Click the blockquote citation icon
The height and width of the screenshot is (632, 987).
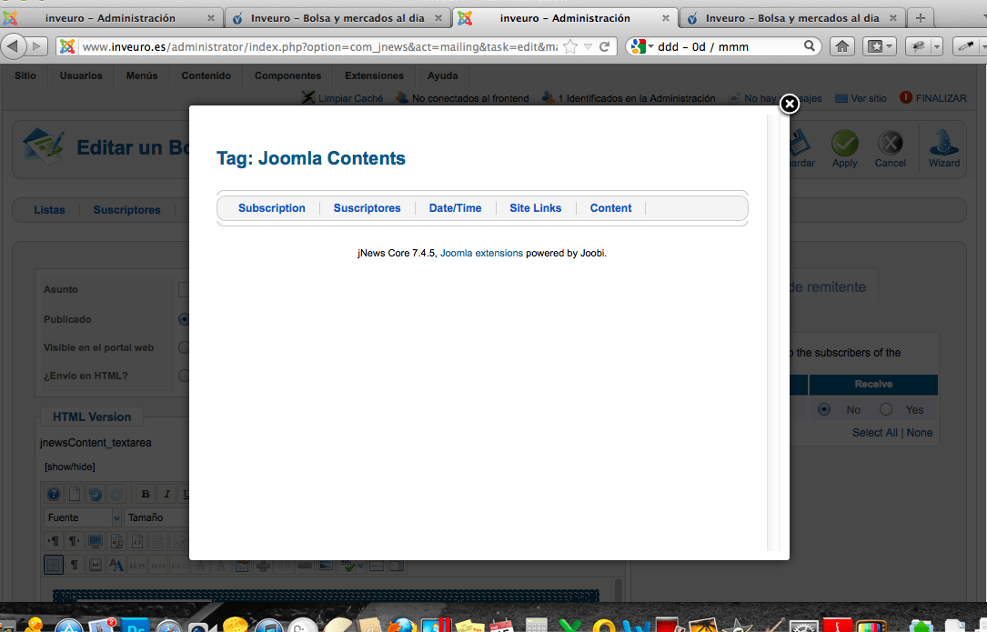point(137,566)
